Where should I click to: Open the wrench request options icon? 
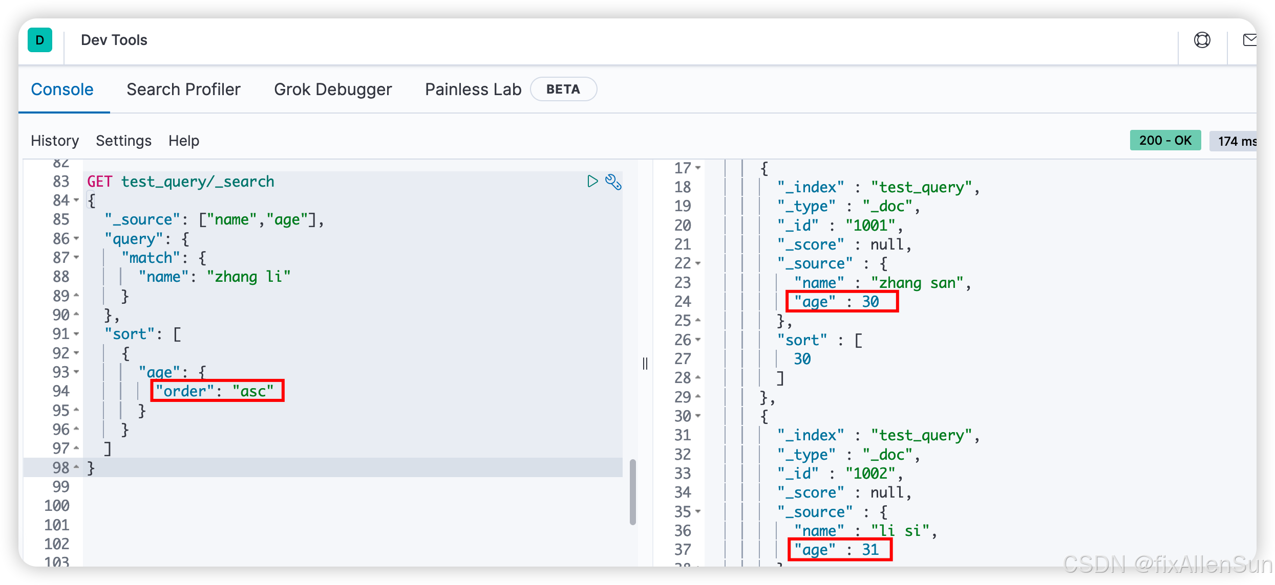[613, 182]
